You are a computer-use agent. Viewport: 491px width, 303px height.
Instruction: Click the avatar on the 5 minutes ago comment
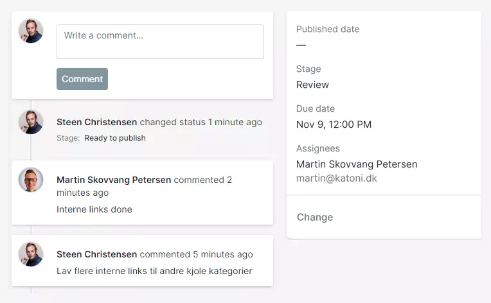(x=31, y=254)
